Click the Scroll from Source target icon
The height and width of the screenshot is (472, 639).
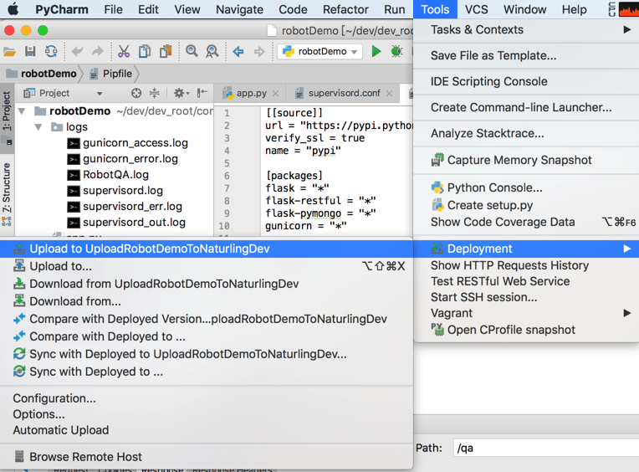click(x=136, y=94)
